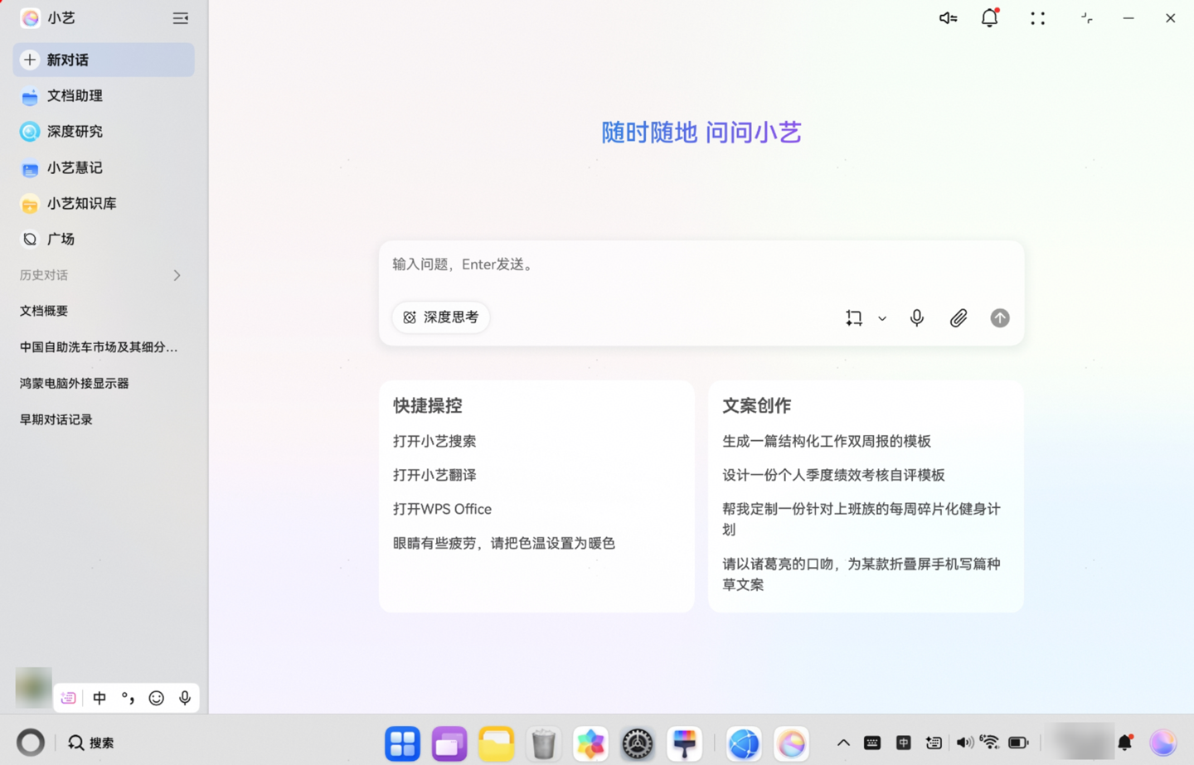
Task: Open the 文档助理 assistant in sidebar
Action: [75, 96]
